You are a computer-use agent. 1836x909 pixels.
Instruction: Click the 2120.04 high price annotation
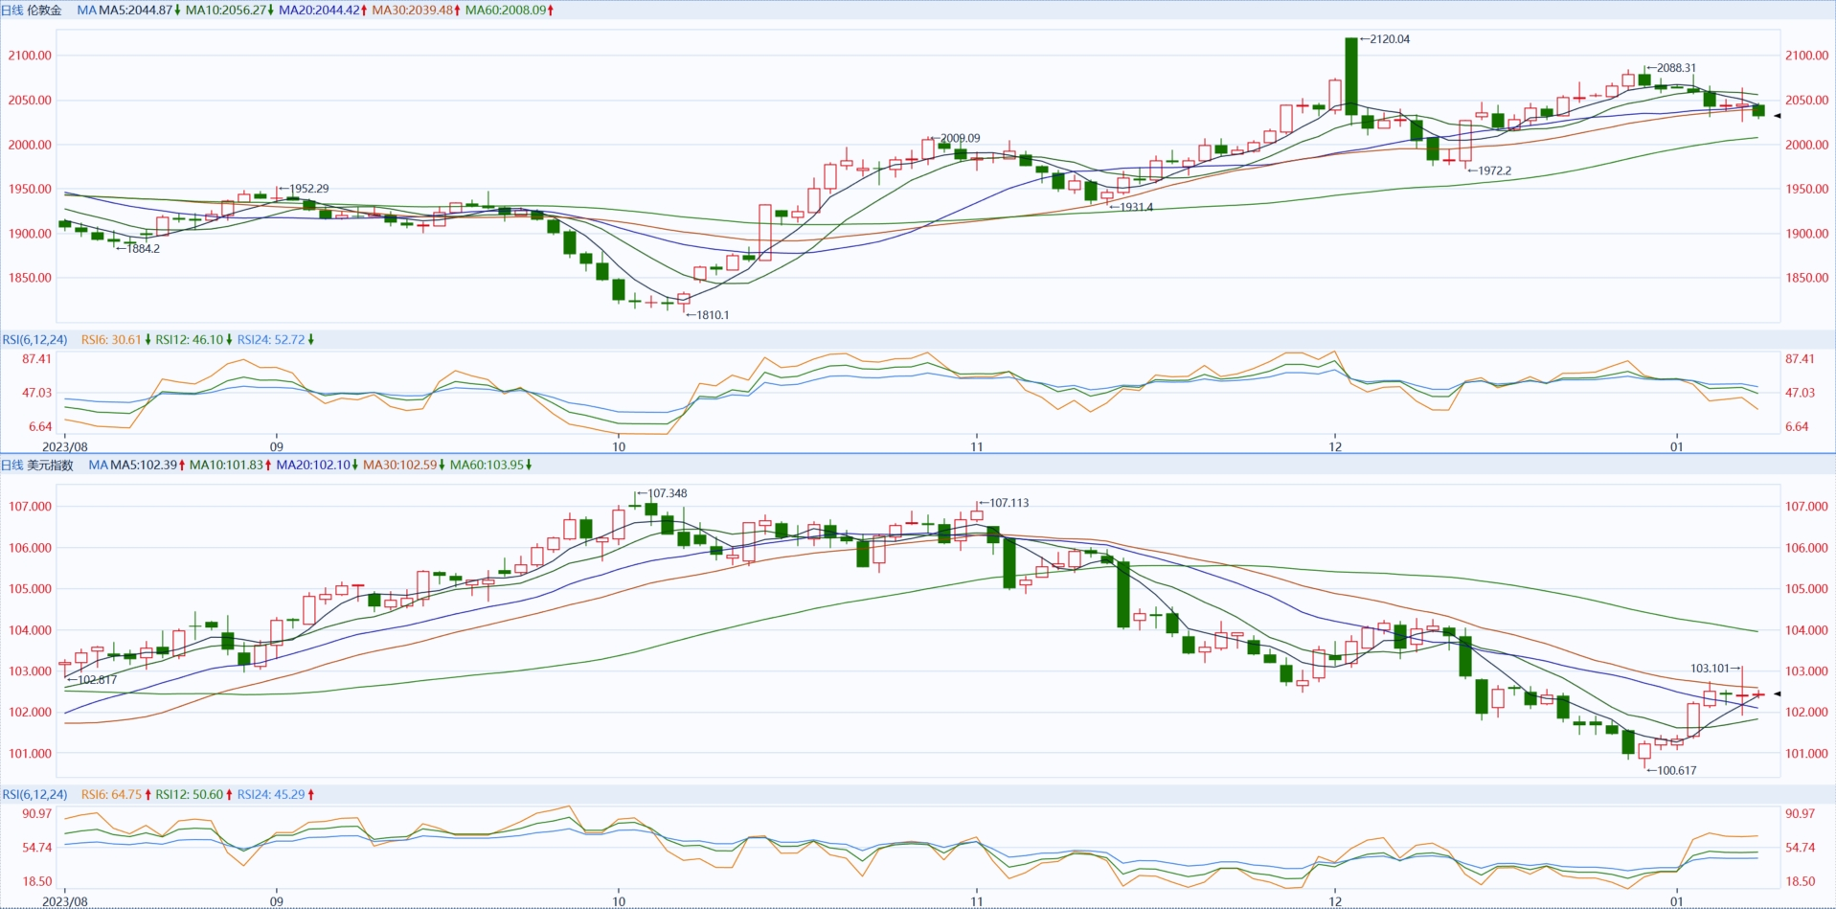[x=1390, y=39]
